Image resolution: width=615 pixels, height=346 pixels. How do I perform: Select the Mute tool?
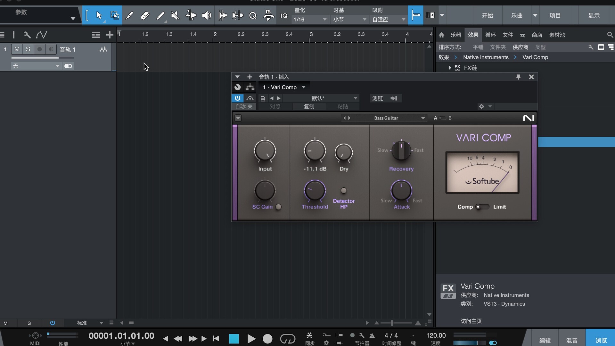[175, 15]
